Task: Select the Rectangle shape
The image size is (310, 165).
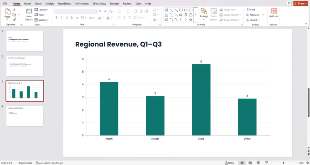Action: (181, 10)
